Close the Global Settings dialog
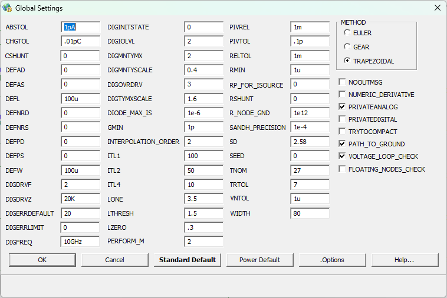The height and width of the screenshot is (298, 447). coord(437,8)
